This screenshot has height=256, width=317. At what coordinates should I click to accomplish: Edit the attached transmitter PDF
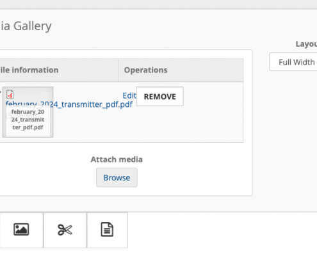click(129, 95)
